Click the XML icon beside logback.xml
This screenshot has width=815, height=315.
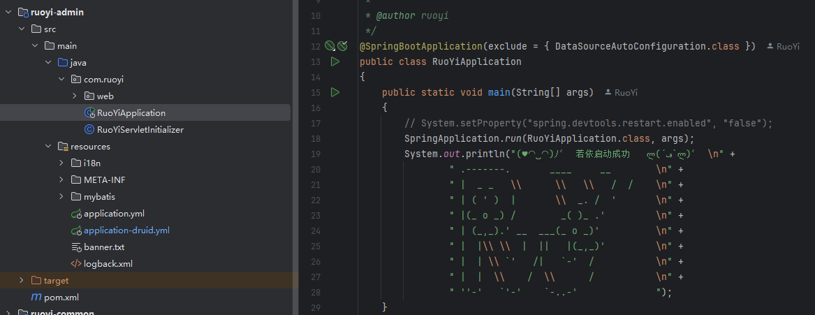coord(77,263)
